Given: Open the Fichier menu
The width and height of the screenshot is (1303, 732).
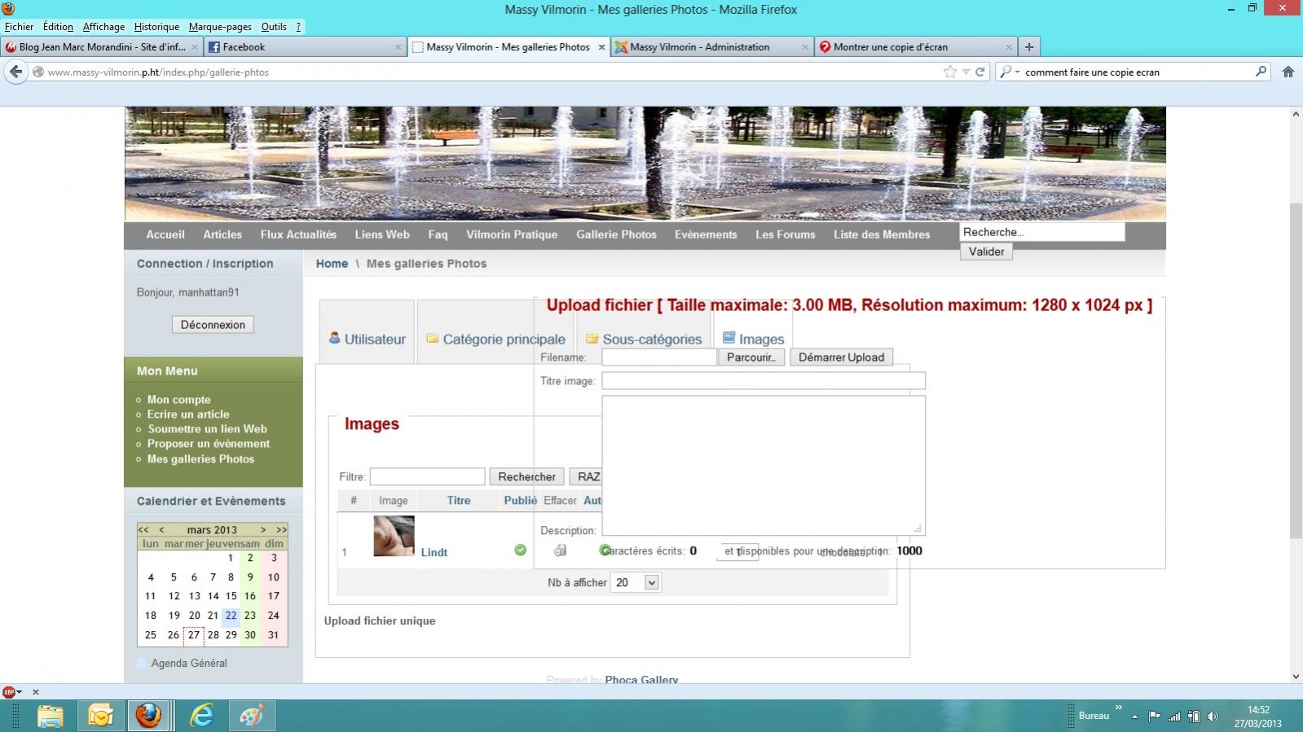Looking at the screenshot, I should pos(19,27).
